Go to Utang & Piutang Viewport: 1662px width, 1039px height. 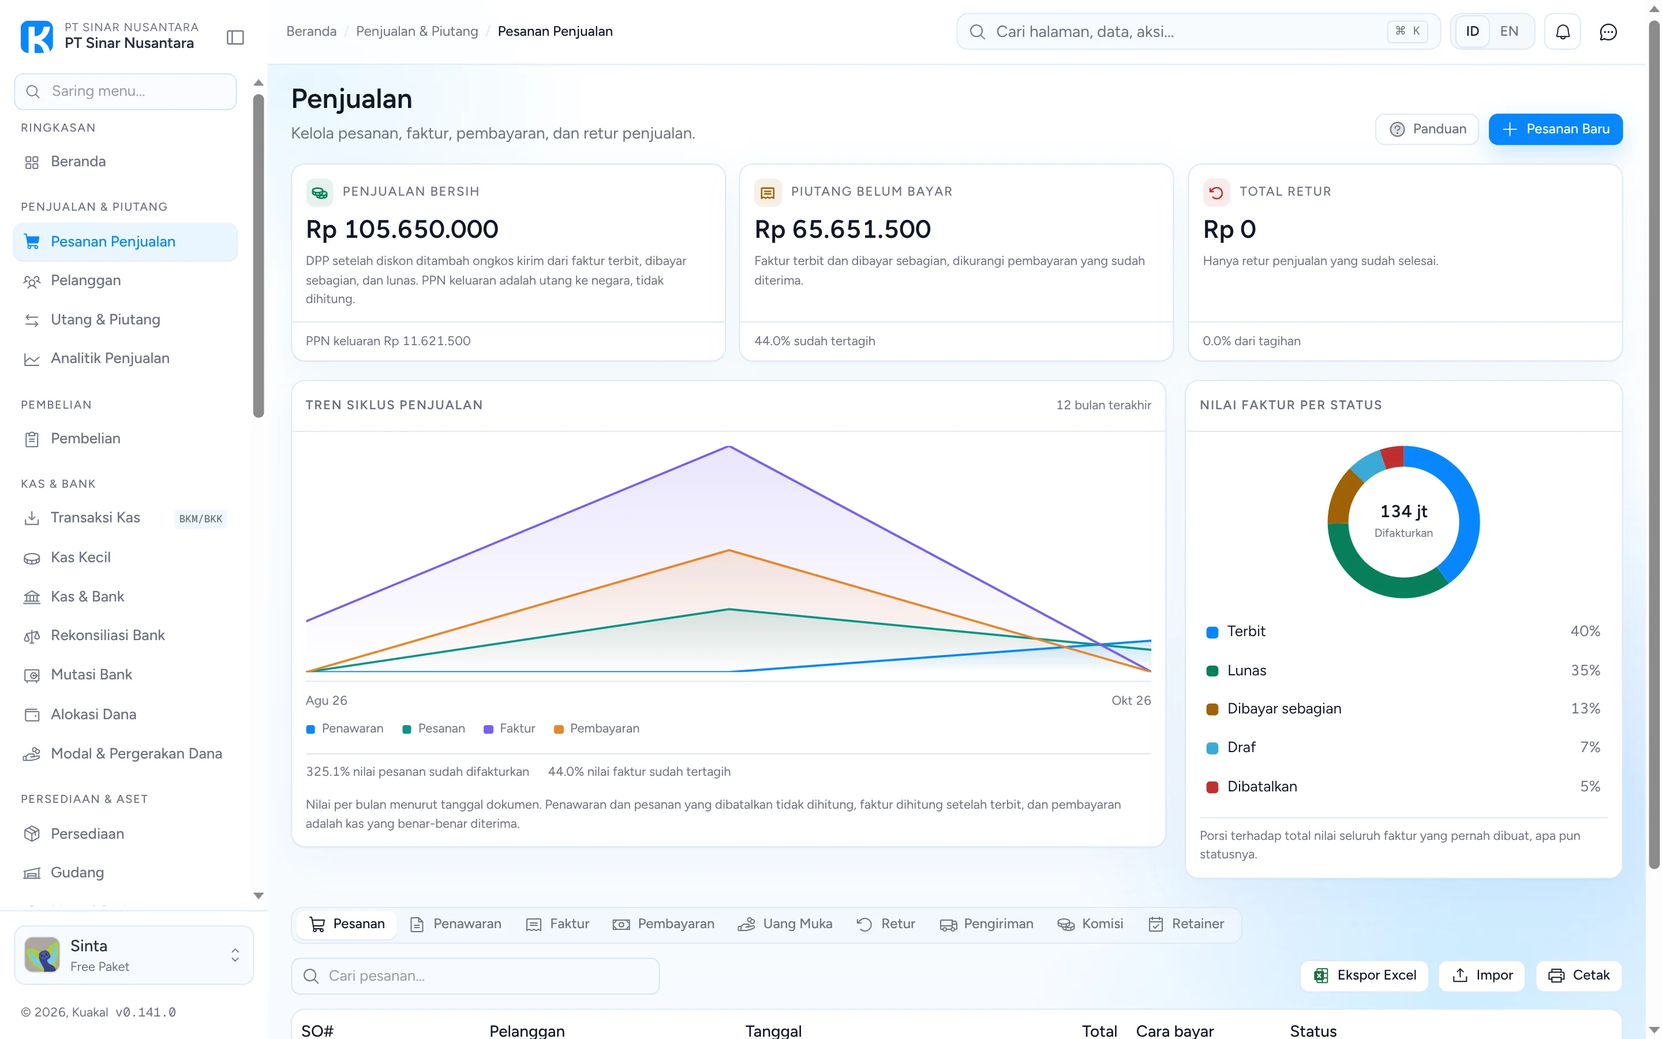point(126,320)
